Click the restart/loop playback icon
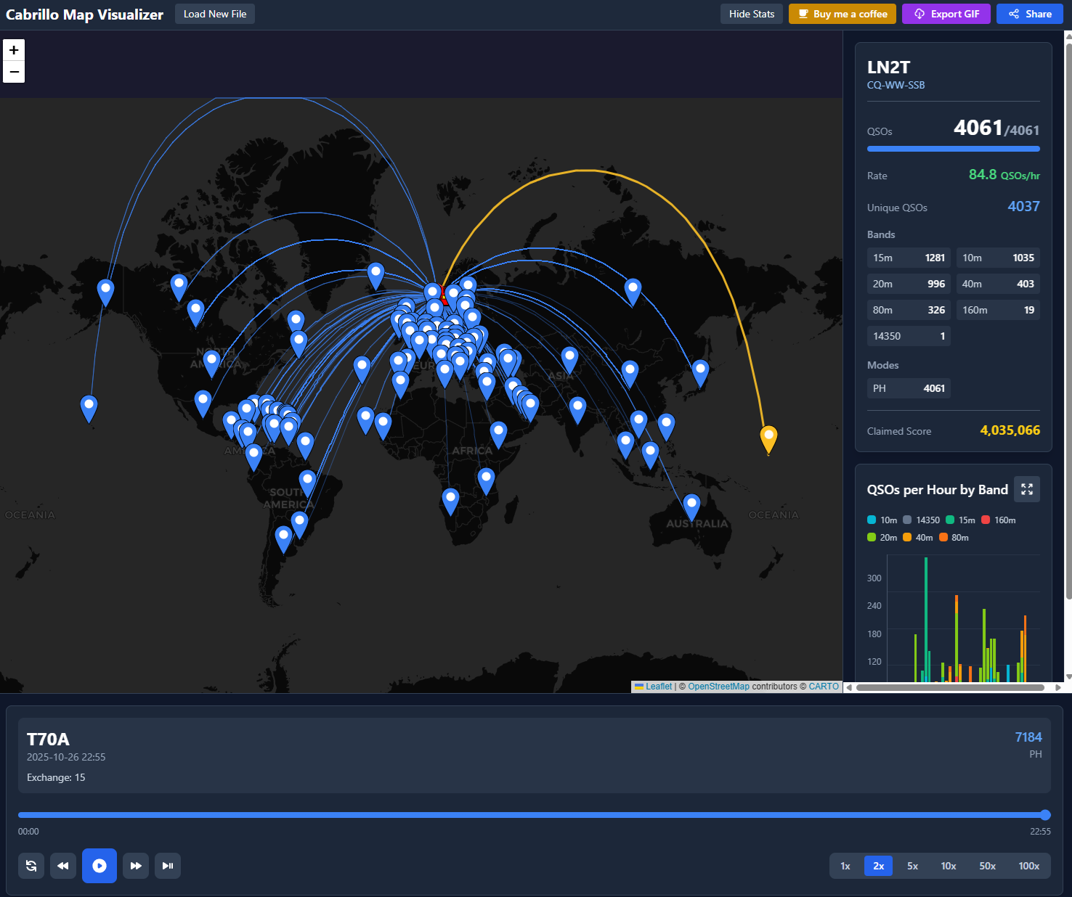 (31, 866)
